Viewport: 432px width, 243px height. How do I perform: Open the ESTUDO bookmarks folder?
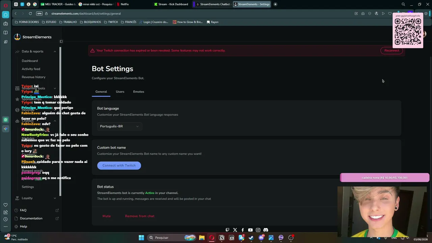[x=49, y=22]
